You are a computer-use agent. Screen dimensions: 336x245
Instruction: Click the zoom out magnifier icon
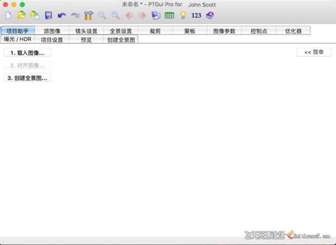(x=116, y=16)
